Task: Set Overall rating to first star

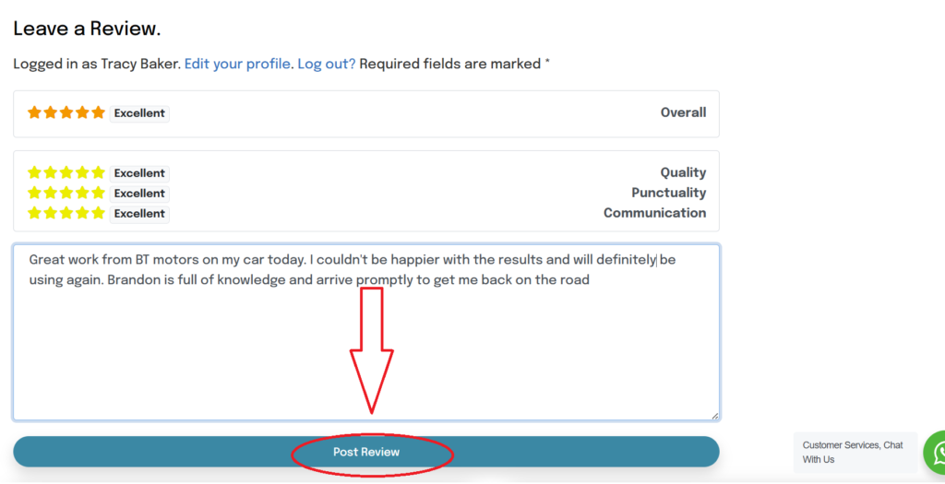Action: pos(35,112)
